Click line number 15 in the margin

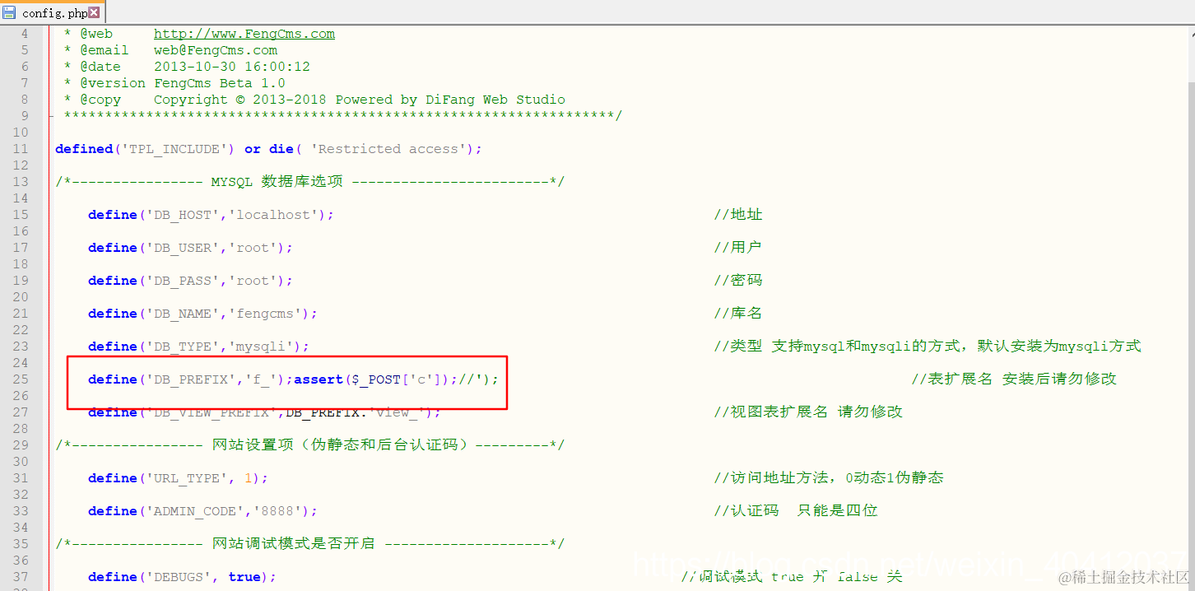(x=21, y=214)
